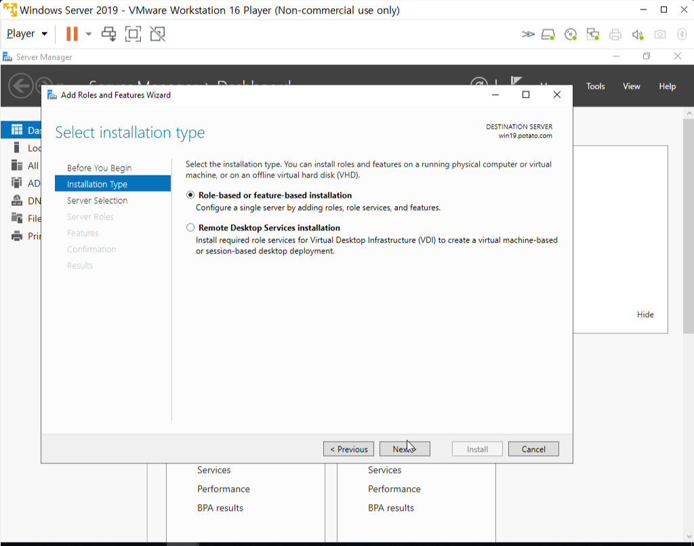Click the scrollbar down arrow in Server Manager

point(689,537)
